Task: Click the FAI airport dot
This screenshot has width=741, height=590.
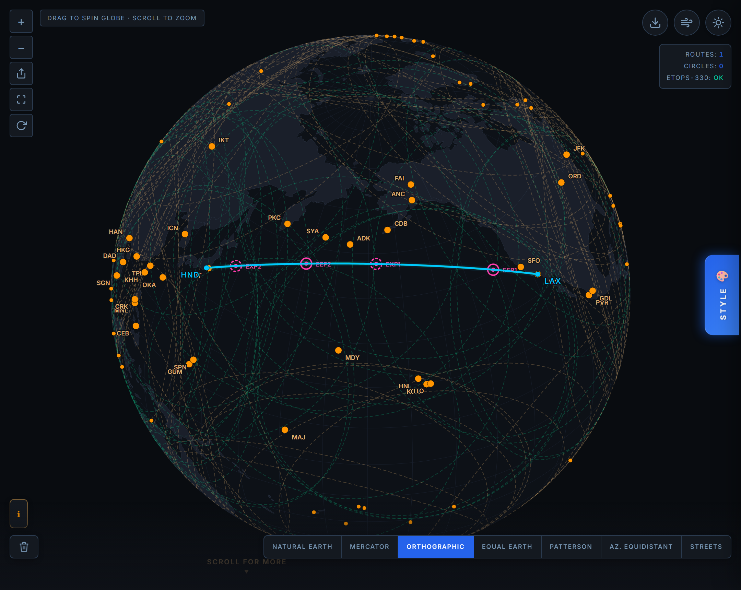Action: (x=411, y=185)
